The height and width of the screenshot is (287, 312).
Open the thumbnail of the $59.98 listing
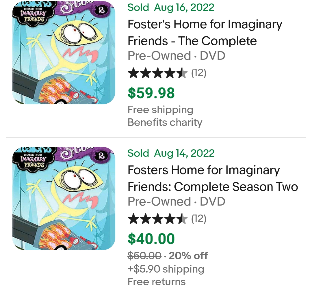tap(64, 53)
